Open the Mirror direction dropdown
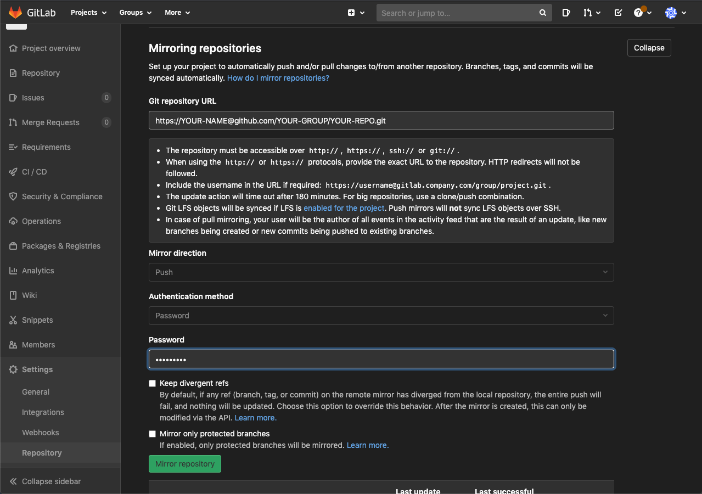 pyautogui.click(x=381, y=272)
